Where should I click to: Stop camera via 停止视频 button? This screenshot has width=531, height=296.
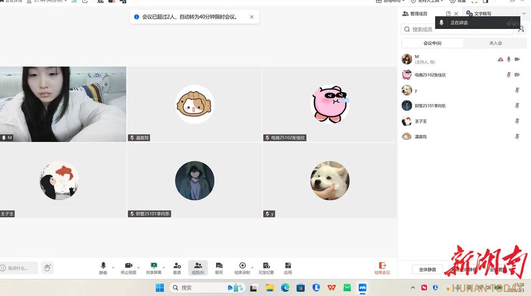[x=128, y=268]
